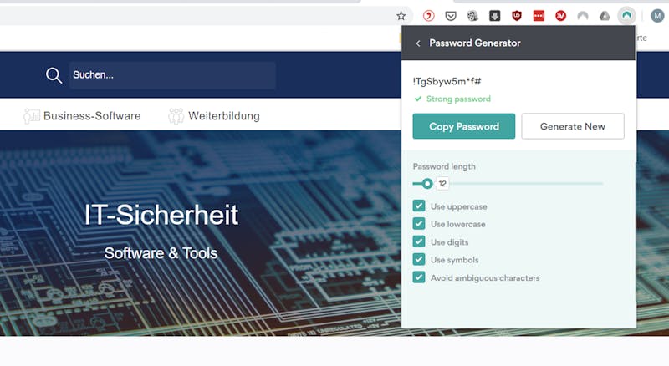Screen dimensions: 669x366
Task: Go back from Password Generator via chevron
Action: click(x=418, y=43)
